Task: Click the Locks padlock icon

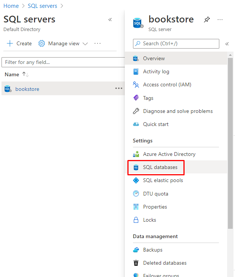Action: click(136, 220)
